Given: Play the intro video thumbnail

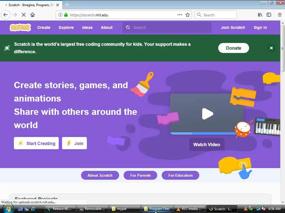Looking at the screenshot, I should pyautogui.click(x=207, y=114).
